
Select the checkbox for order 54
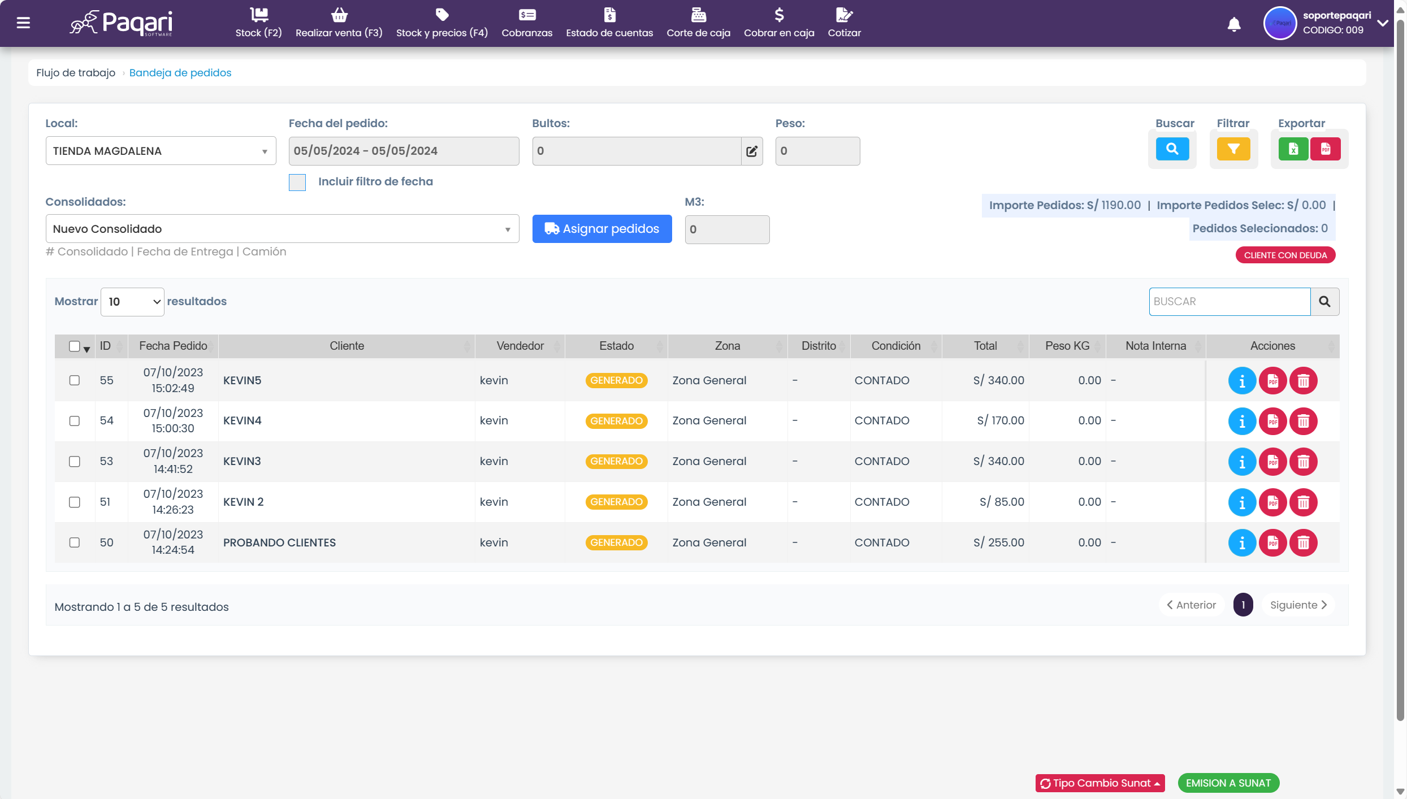75,421
